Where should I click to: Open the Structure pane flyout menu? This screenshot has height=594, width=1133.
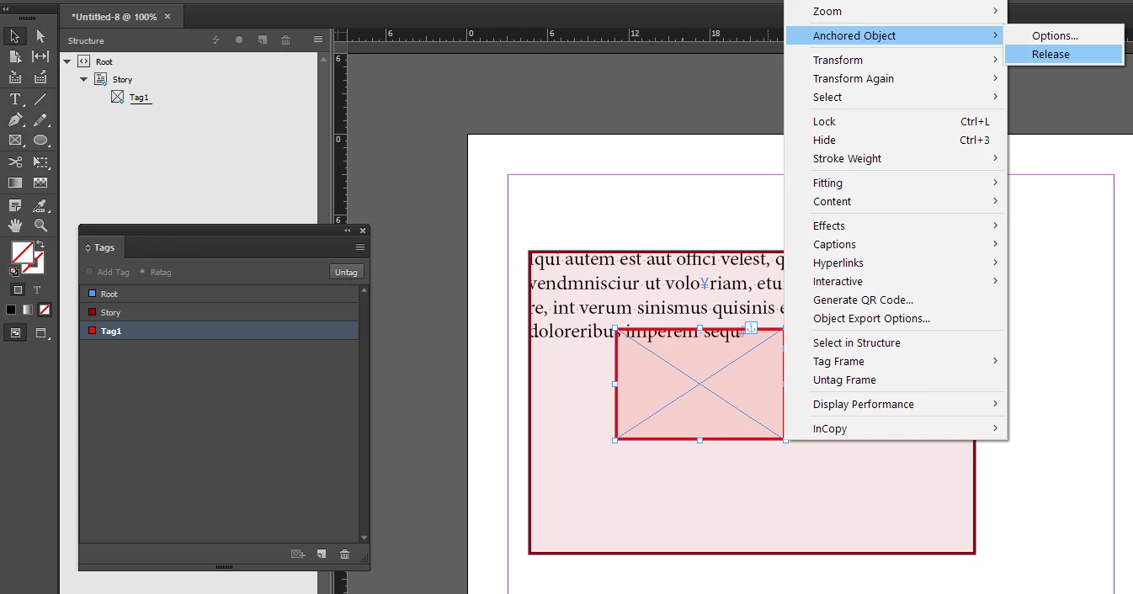317,40
